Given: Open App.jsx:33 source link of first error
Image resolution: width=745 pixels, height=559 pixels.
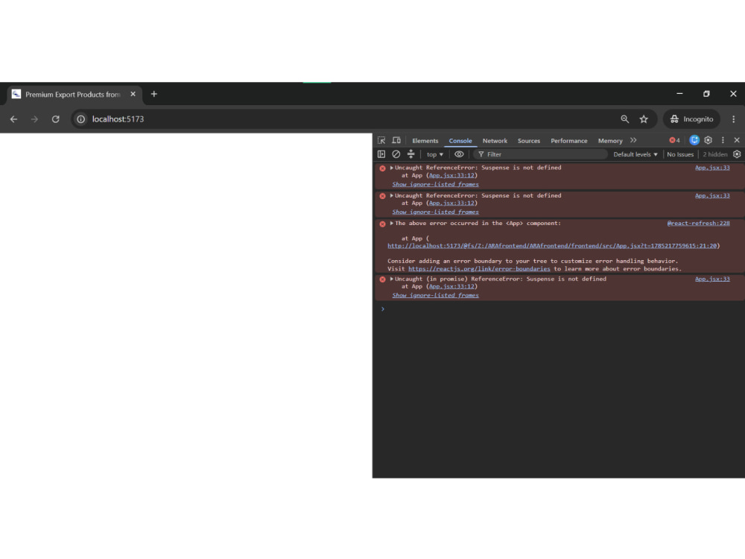Looking at the screenshot, I should [x=712, y=168].
